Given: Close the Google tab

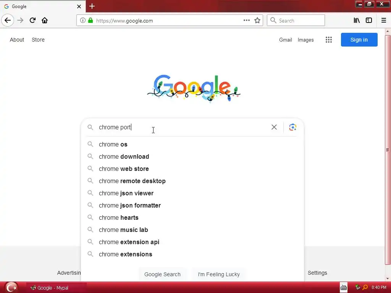Looking at the screenshot, I should [x=79, y=6].
